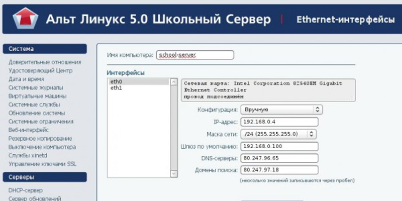Open the Конфигурация dropdown set to Вручную
This screenshot has width=402, height=201.
click(281, 110)
